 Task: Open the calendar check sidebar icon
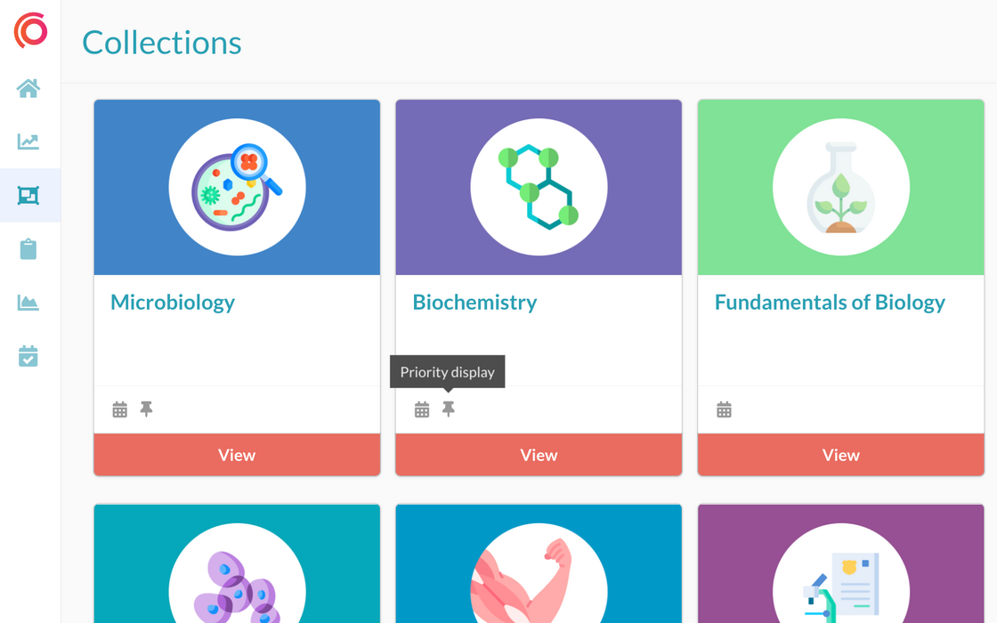coord(28,356)
